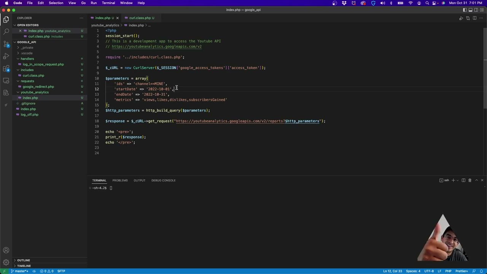Click the new terminal plus icon
This screenshot has width=487, height=274.
pyautogui.click(x=453, y=180)
